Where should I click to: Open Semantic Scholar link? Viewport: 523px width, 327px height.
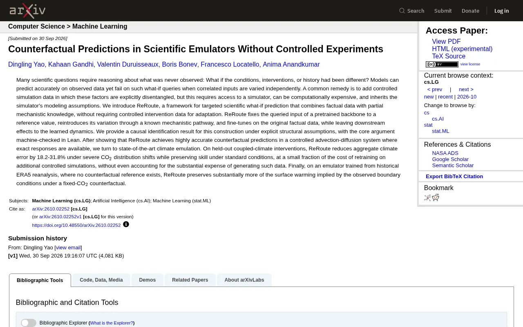click(453, 166)
